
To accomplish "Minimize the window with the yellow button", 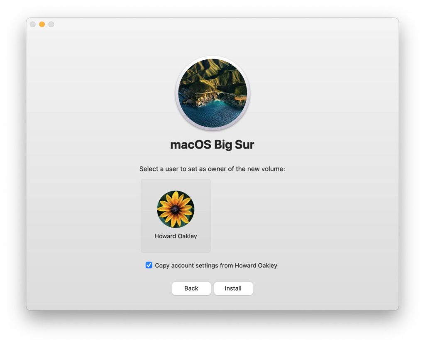I will coord(42,24).
